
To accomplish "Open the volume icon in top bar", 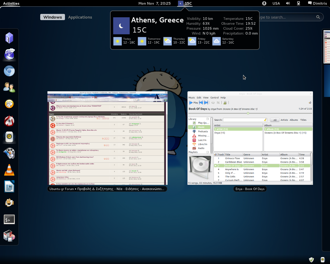I will [x=288, y=3].
